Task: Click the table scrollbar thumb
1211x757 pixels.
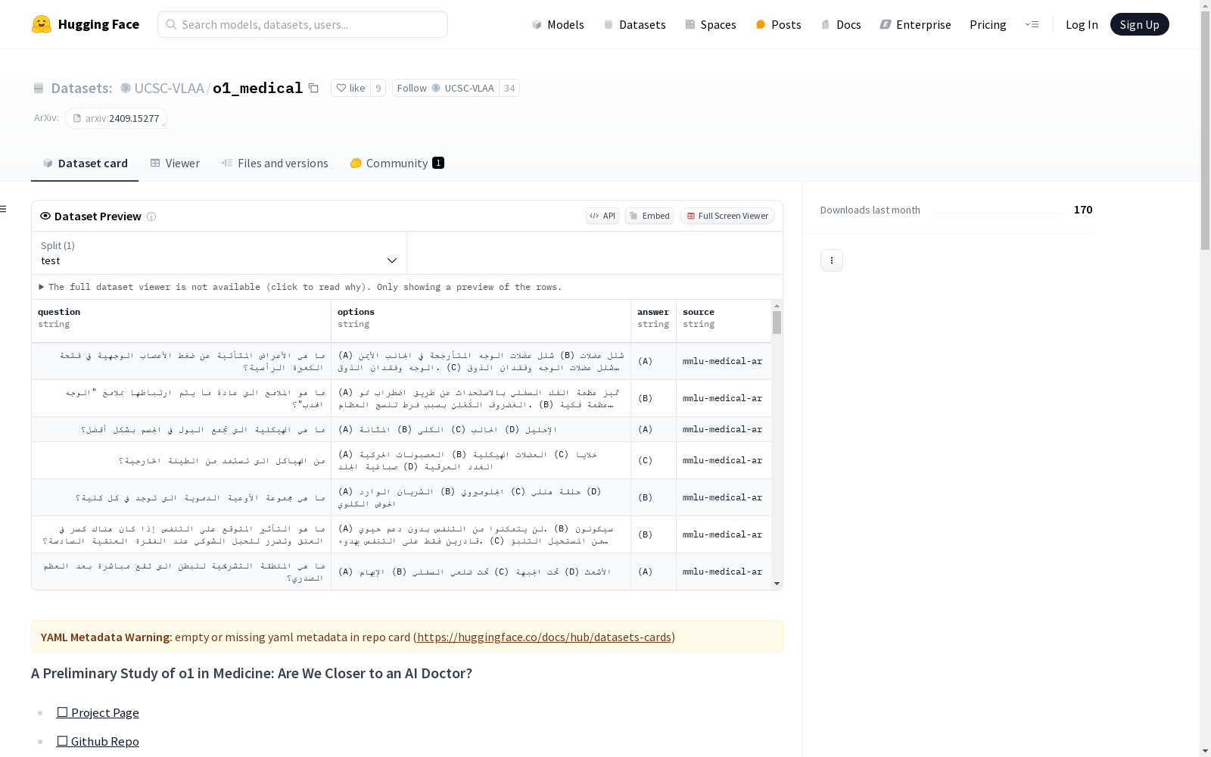Action: pos(777,322)
